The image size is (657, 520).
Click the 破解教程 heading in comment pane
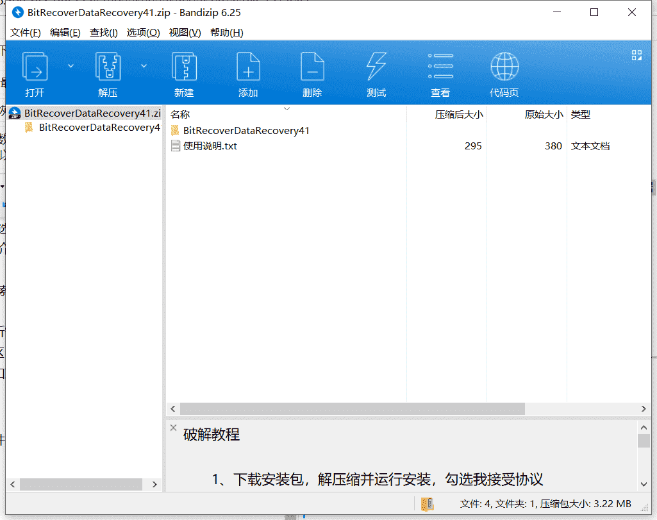click(211, 435)
